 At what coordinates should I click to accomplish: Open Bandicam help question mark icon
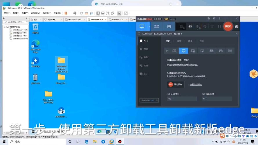tap(219, 19)
